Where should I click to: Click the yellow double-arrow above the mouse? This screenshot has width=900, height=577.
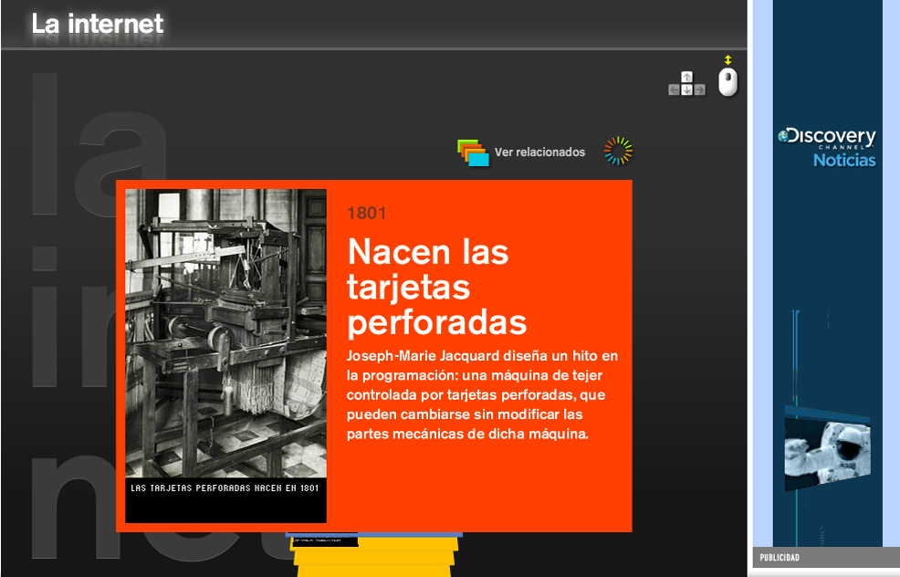[x=727, y=60]
